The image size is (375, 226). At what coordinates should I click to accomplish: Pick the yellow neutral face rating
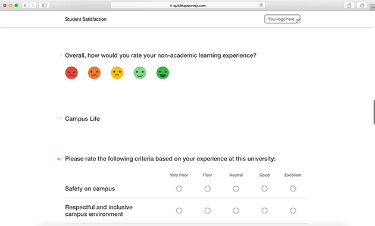[117, 73]
